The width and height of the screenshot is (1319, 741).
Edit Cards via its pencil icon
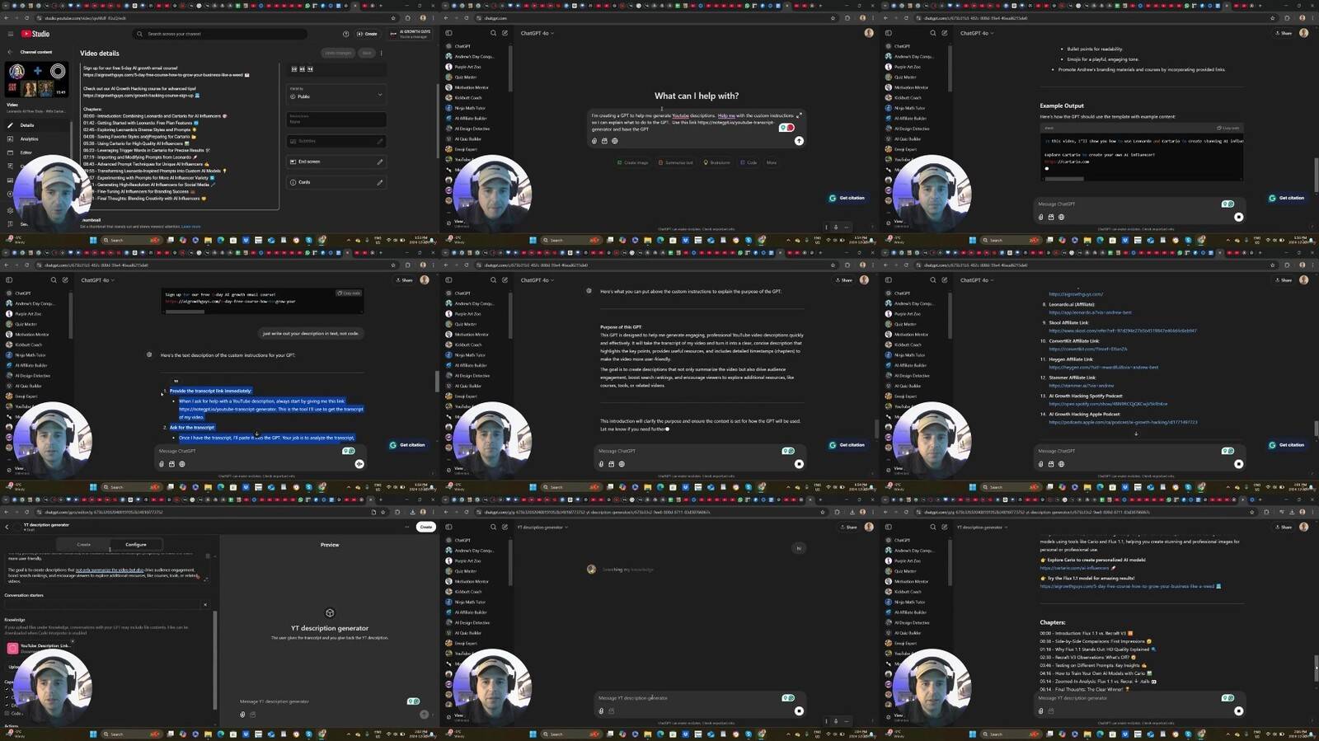[x=380, y=182]
